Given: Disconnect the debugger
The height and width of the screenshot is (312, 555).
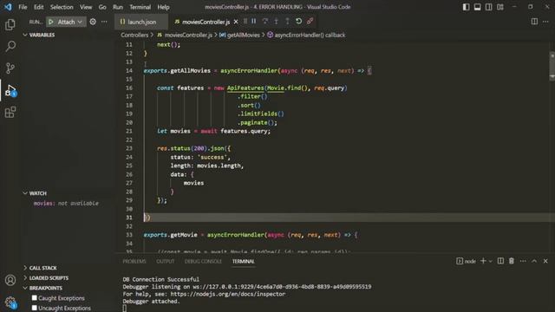Looking at the screenshot, I should click(x=310, y=21).
